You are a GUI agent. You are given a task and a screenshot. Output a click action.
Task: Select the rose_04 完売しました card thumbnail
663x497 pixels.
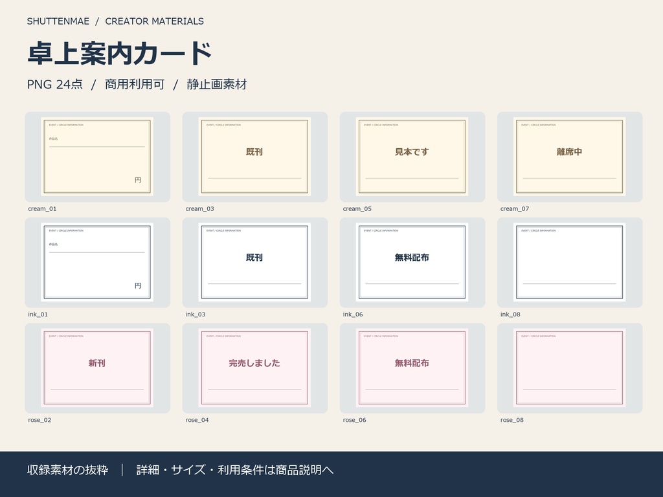click(x=255, y=368)
